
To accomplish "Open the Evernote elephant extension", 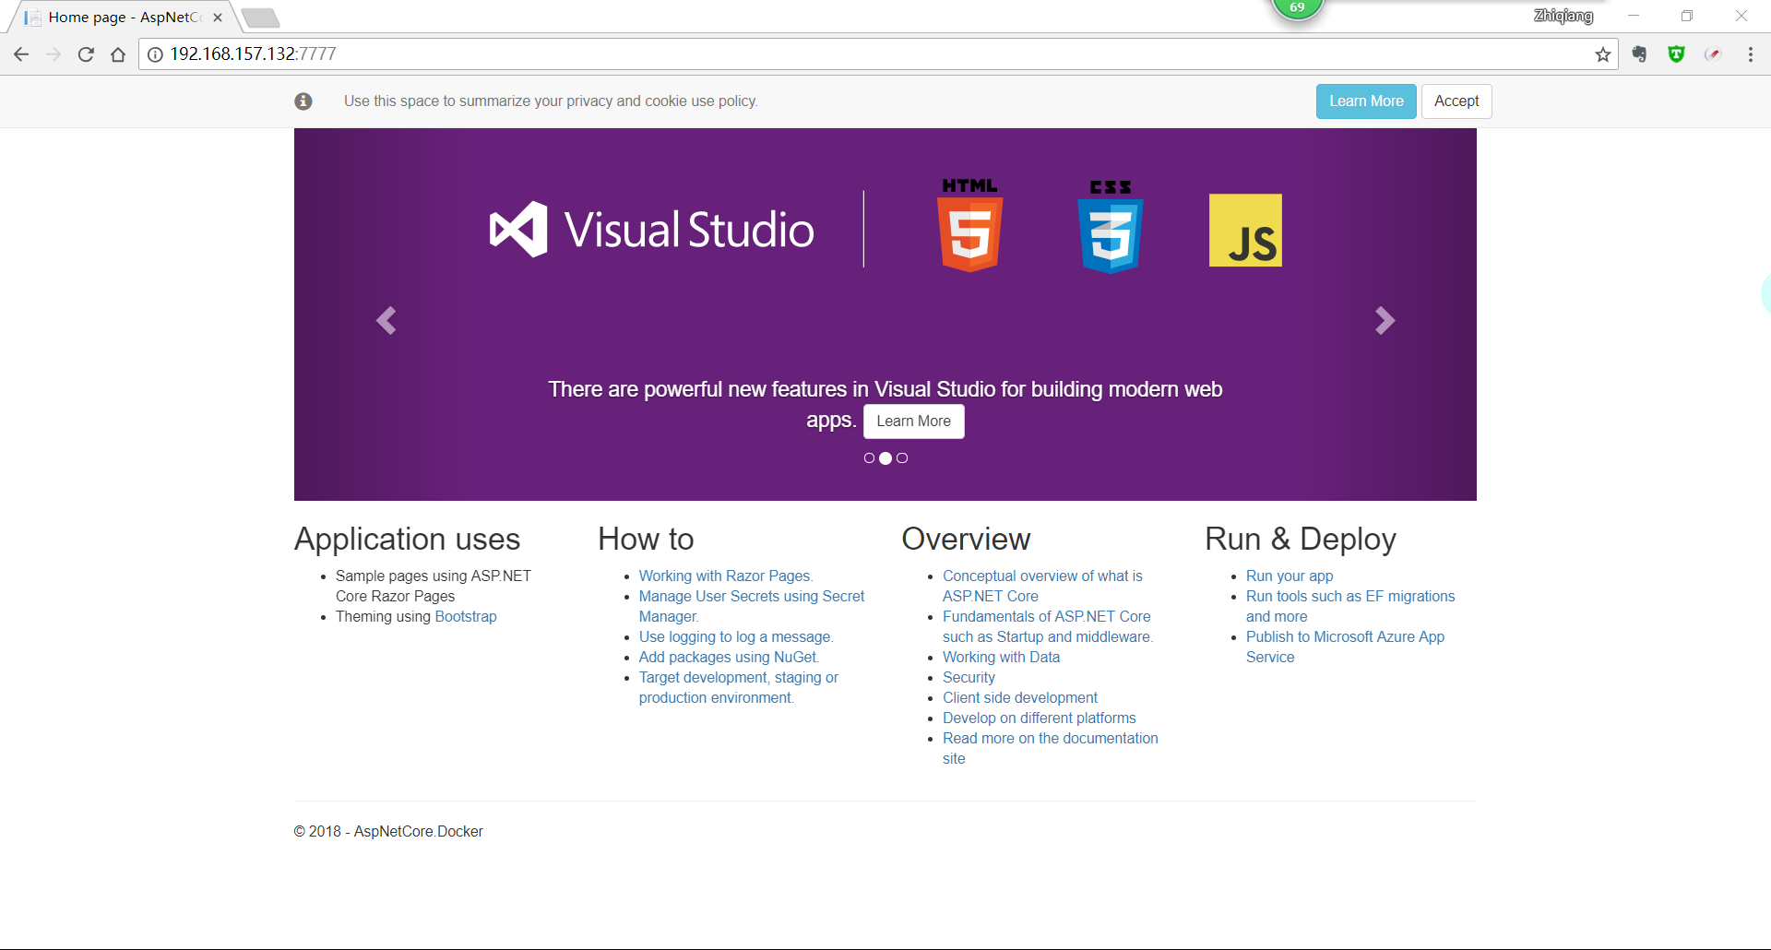I will (1639, 54).
